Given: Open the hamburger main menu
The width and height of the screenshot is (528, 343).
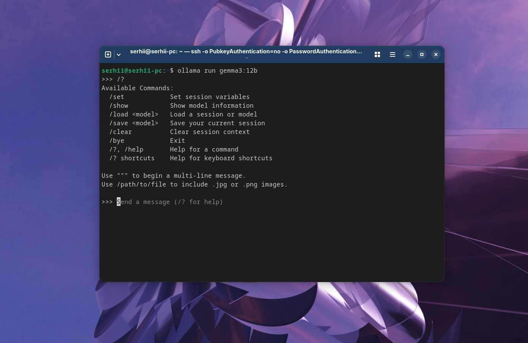Looking at the screenshot, I should pyautogui.click(x=392, y=54).
